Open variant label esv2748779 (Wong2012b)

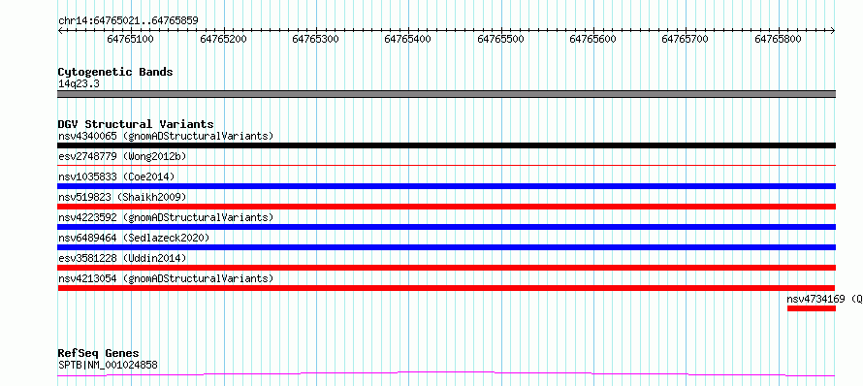click(x=122, y=156)
